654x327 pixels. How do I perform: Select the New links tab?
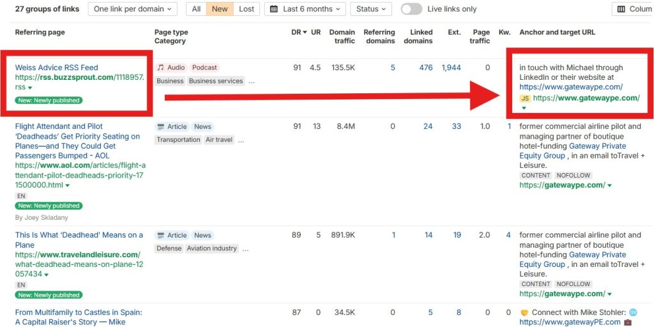click(220, 9)
